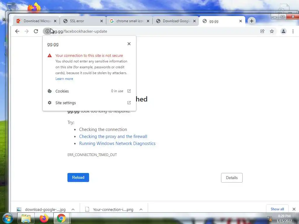Open the Chrome profile avatar
Screen dimensions: 299x224
point(283,31)
